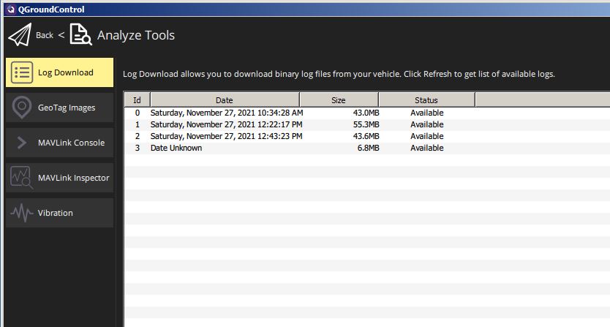Click the Id 2 cell
The height and width of the screenshot is (327, 610).
138,136
